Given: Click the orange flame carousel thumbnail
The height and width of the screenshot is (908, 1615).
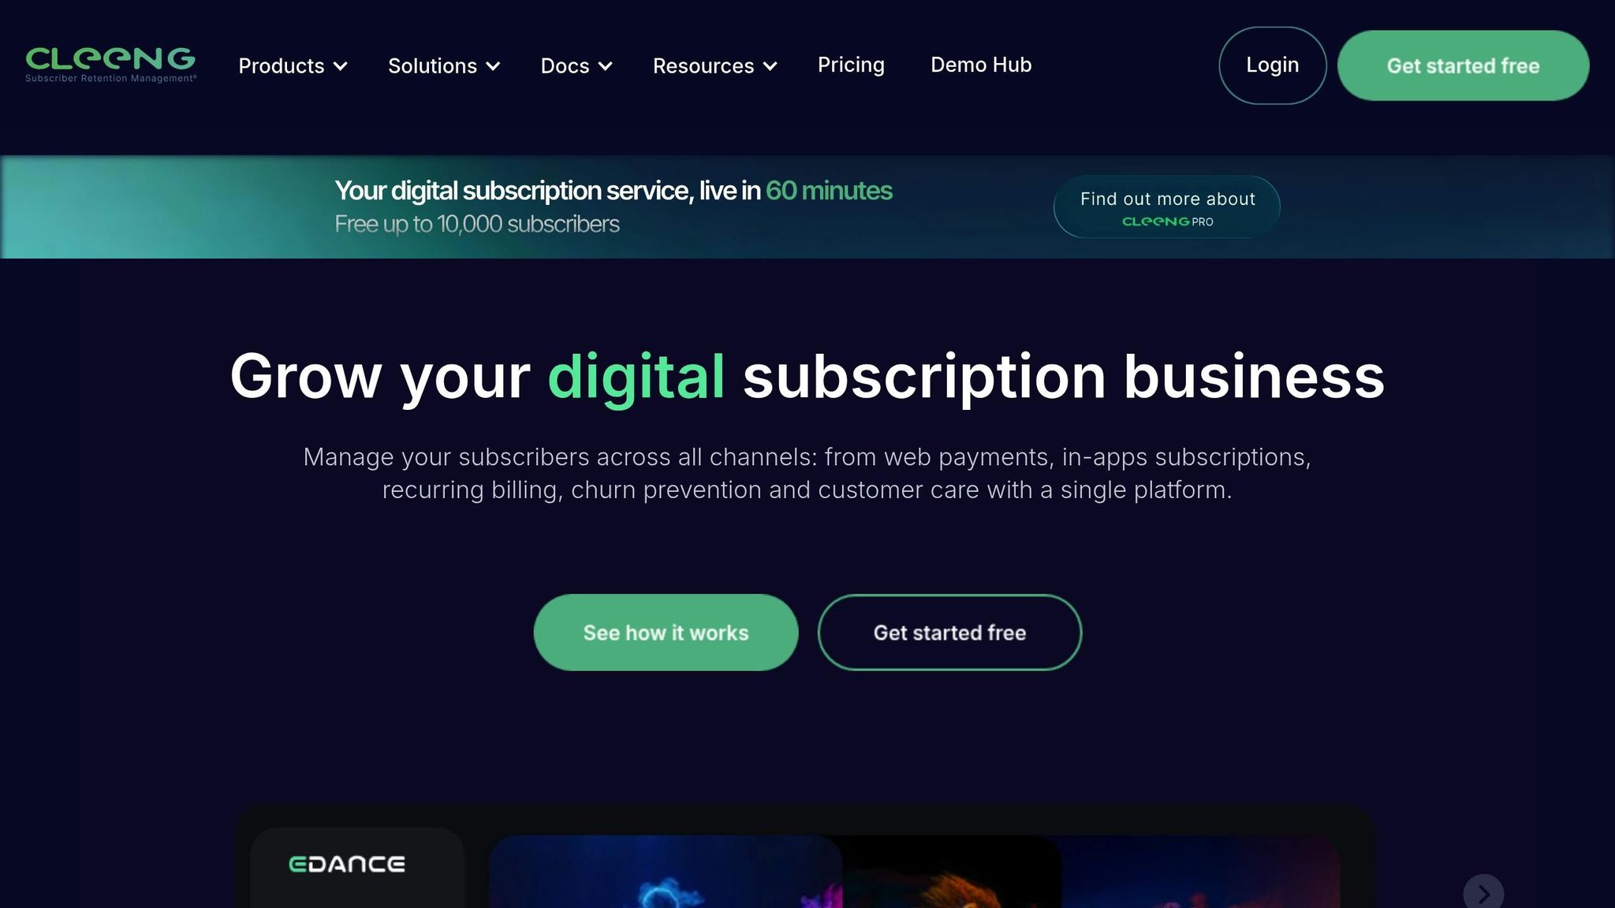Looking at the screenshot, I should coord(952,872).
